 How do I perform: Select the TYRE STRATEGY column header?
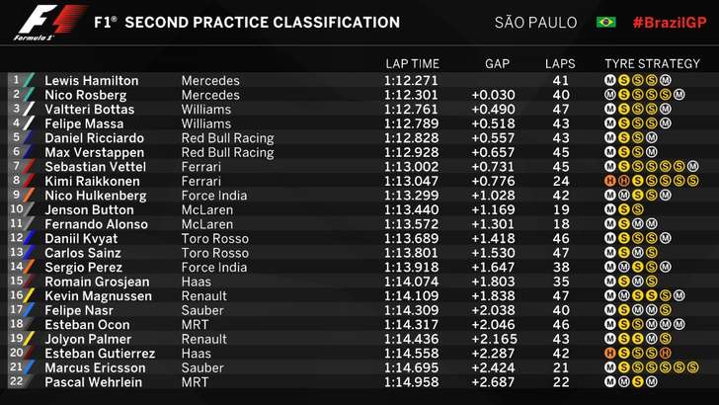click(x=652, y=63)
